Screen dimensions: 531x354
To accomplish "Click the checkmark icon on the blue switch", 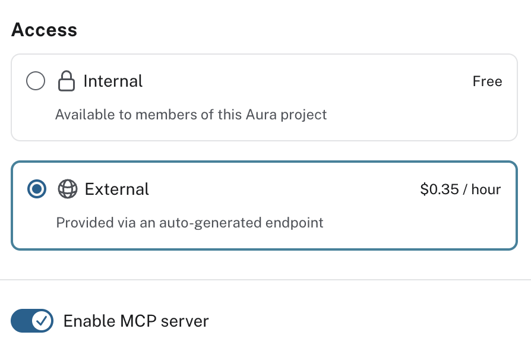I will click(x=40, y=321).
